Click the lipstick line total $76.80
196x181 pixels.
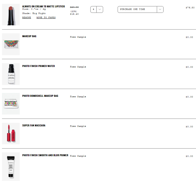point(190,8)
